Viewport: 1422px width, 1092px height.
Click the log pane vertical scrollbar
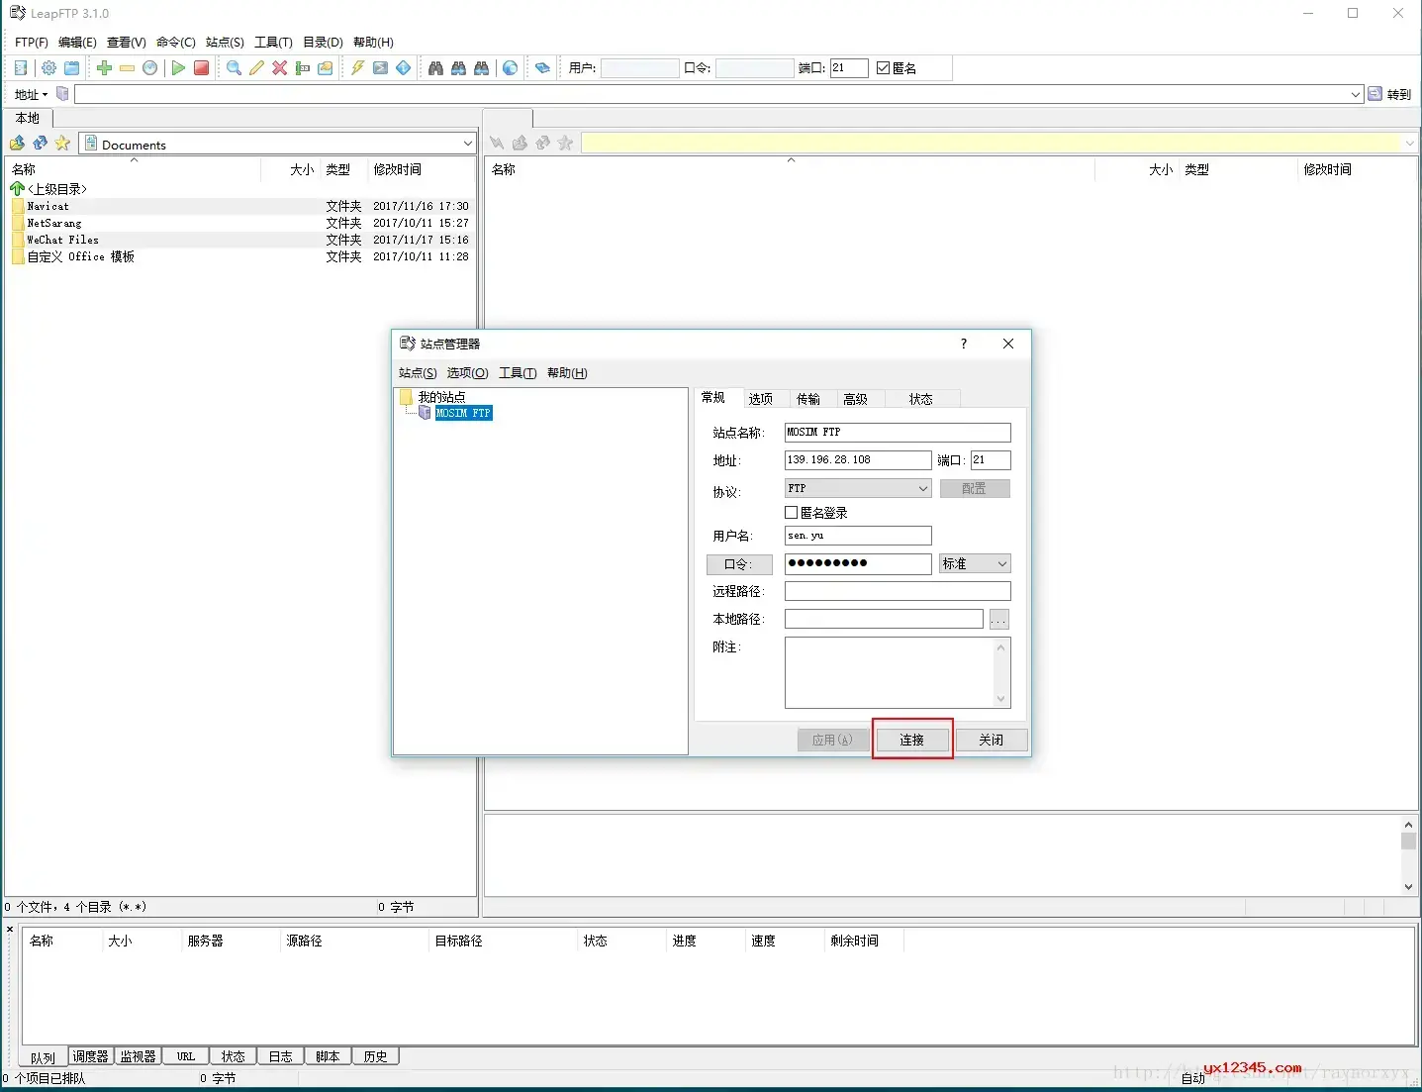coord(1409,854)
